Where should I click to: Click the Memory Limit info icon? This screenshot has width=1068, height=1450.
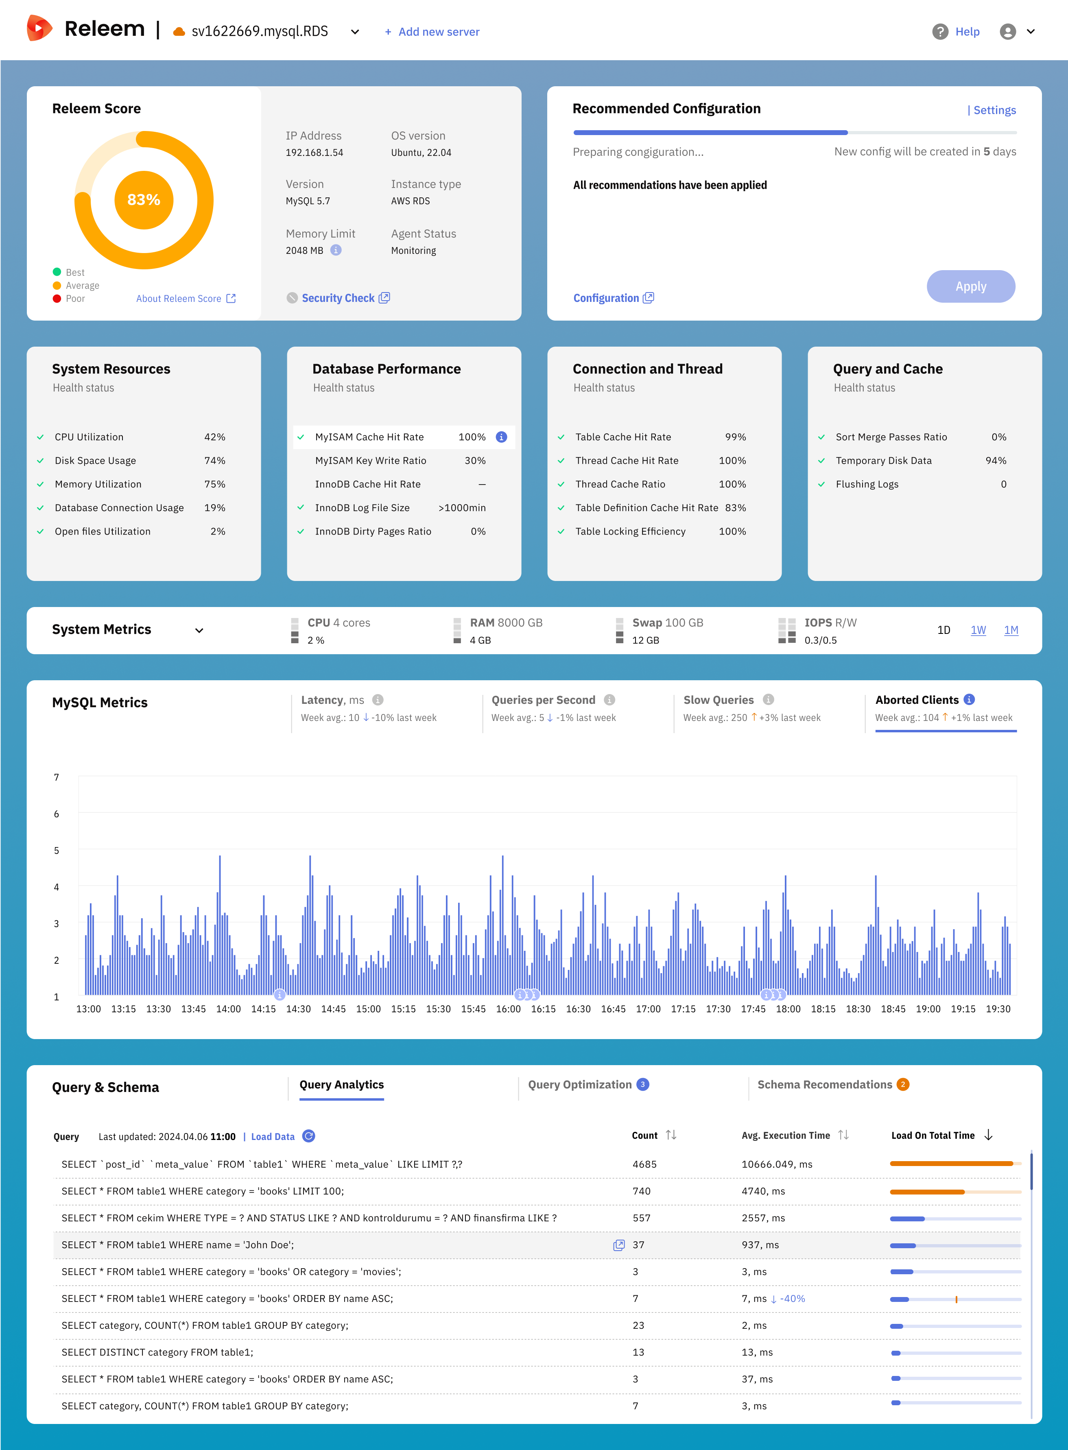(x=337, y=251)
